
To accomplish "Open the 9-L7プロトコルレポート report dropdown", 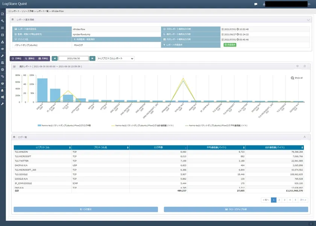I will (x=115, y=59).
